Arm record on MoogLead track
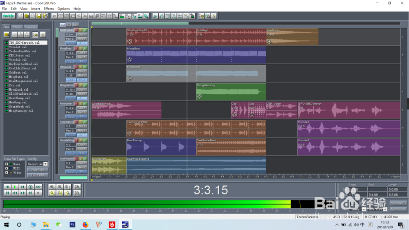The width and height of the screenshot is (409, 230). 76,67
